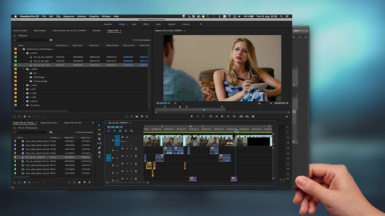The height and width of the screenshot is (216, 385).
Task: Enable voice-over record on A3
Action: point(136,164)
